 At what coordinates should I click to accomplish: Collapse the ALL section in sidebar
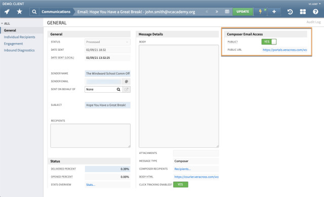point(6,23)
